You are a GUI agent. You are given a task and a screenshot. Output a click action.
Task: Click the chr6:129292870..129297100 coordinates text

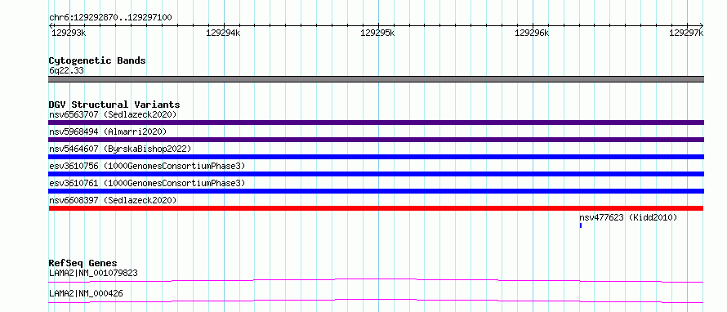pyautogui.click(x=110, y=18)
